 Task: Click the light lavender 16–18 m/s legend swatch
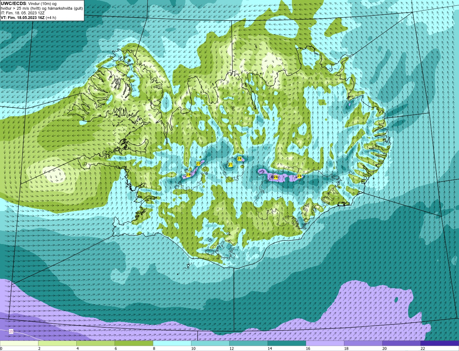[325, 343]
